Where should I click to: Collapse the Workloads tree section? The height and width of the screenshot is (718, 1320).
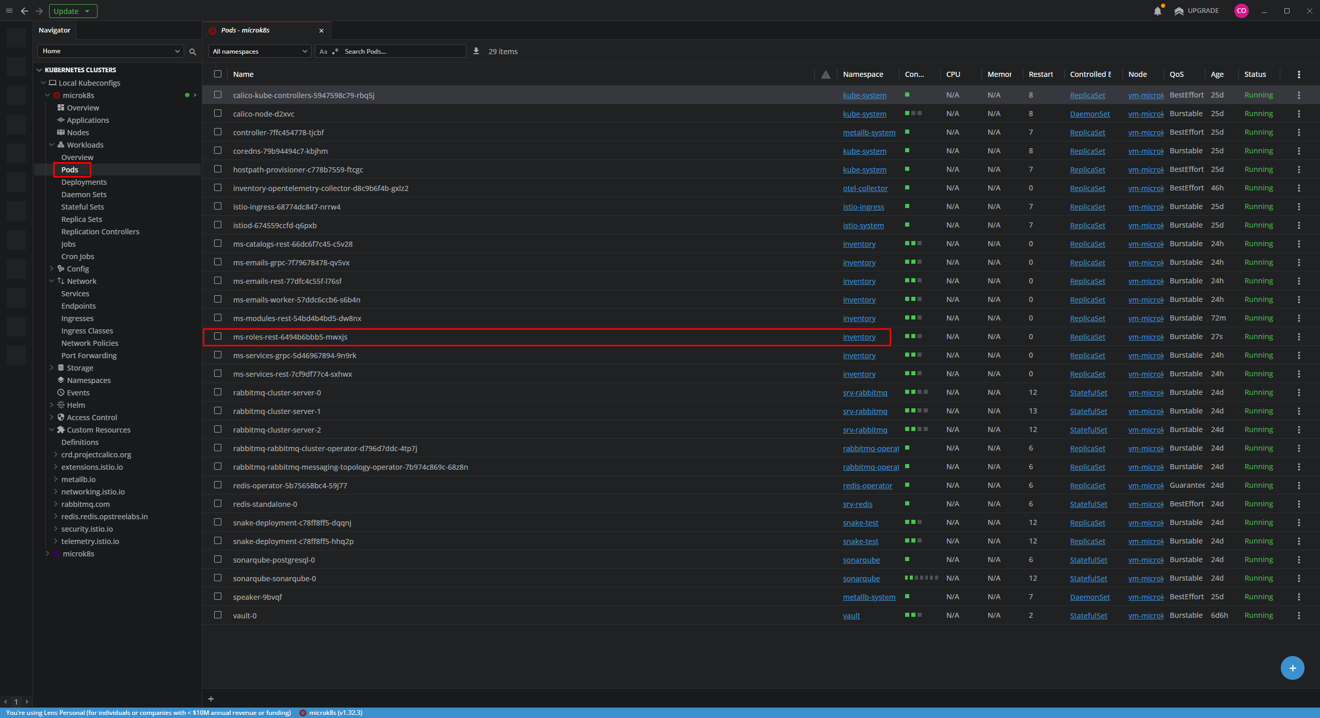(52, 145)
